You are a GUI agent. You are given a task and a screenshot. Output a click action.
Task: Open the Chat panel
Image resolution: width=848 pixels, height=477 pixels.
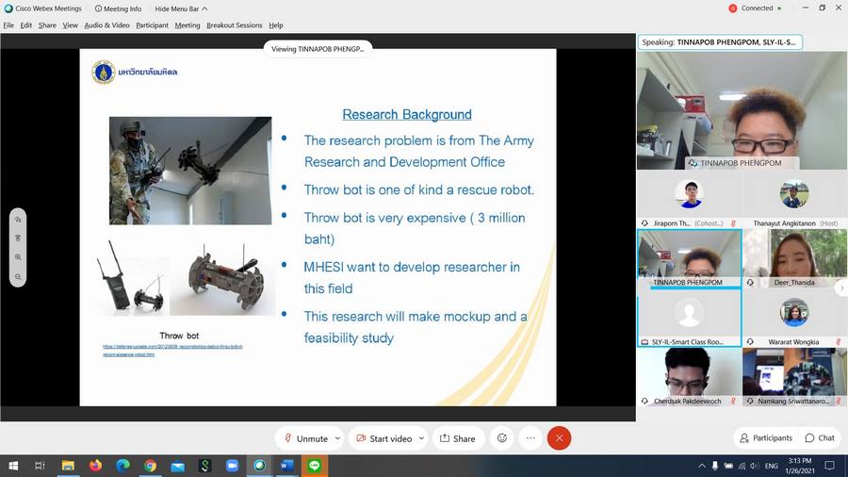click(x=820, y=437)
